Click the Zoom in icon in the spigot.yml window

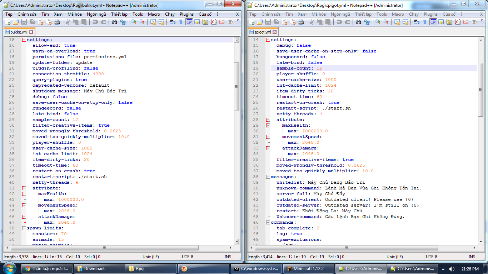378,22
